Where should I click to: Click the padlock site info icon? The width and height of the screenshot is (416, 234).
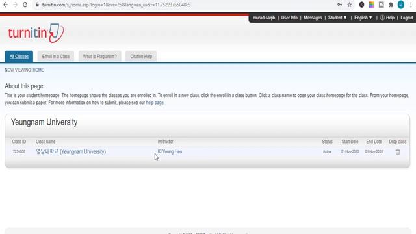38,5
